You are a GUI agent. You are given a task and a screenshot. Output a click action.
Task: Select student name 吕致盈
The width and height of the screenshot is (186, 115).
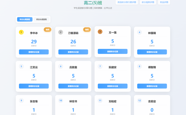[x=73, y=67]
